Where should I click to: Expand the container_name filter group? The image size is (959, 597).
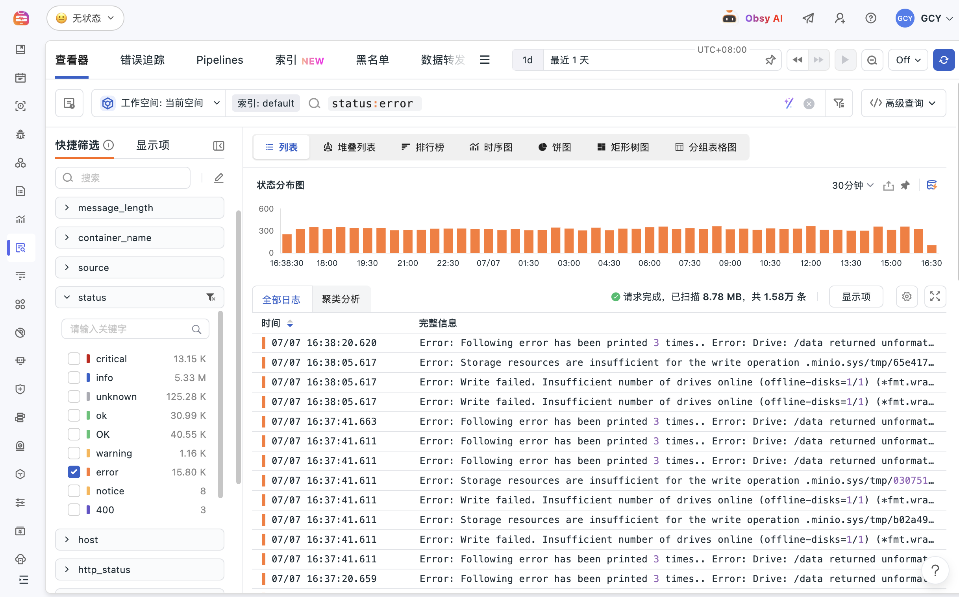(139, 238)
